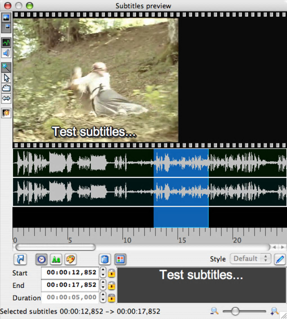Image resolution: width=287 pixels, height=319 pixels.
Task: Open the color palette settings
Action: pyautogui.click(x=70, y=259)
